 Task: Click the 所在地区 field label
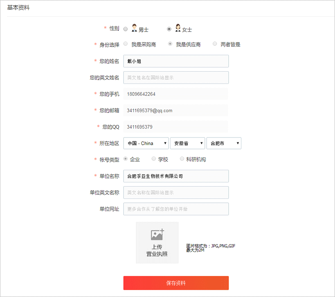pyautogui.click(x=109, y=143)
